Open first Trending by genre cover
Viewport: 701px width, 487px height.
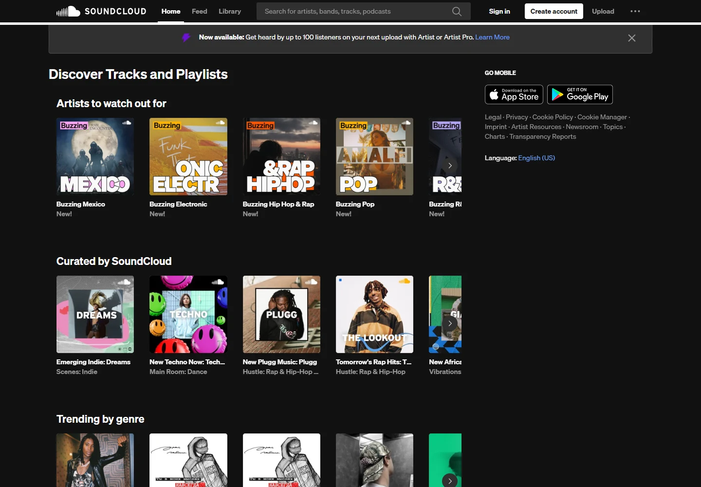click(x=95, y=460)
